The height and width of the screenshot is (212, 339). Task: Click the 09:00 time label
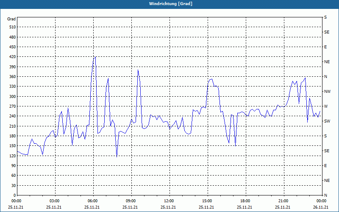click(x=131, y=201)
